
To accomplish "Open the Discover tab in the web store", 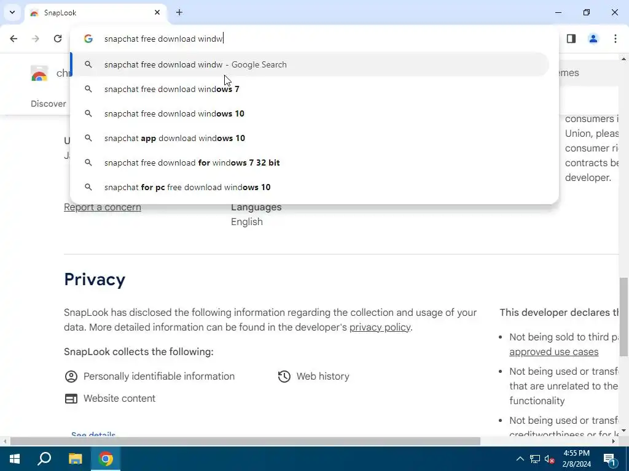I will [x=48, y=104].
